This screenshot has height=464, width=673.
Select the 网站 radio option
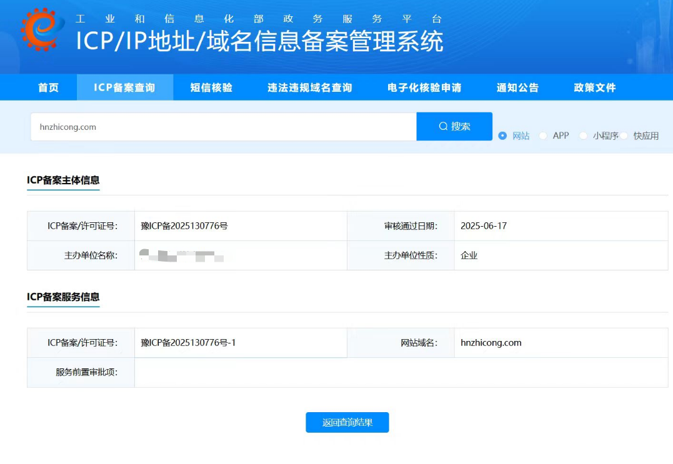[502, 136]
